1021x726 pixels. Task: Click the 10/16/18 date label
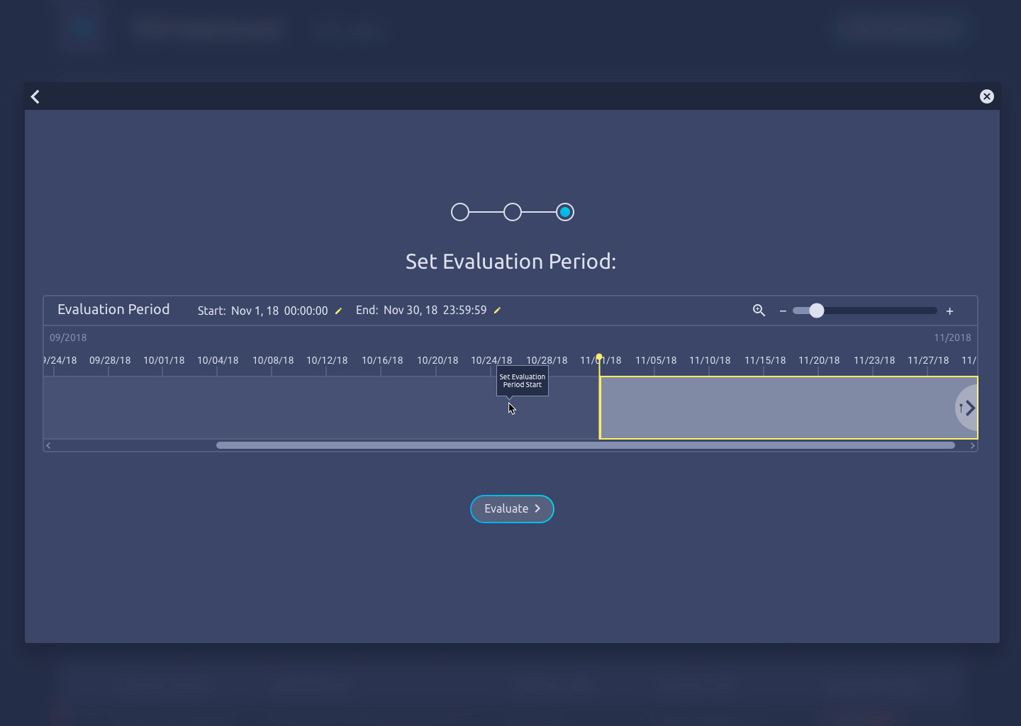pyautogui.click(x=382, y=360)
